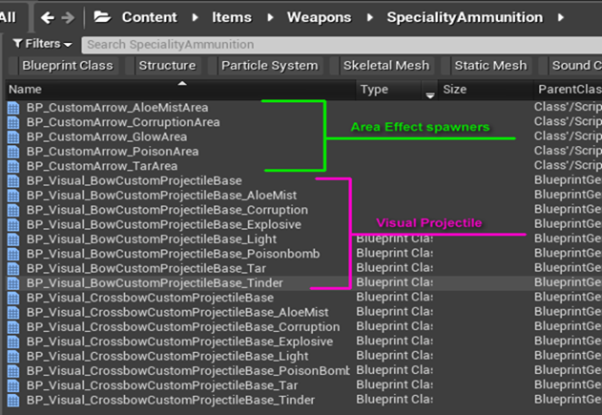The height and width of the screenshot is (415, 602).
Task: Click the forward navigation arrow
Action: point(68,17)
